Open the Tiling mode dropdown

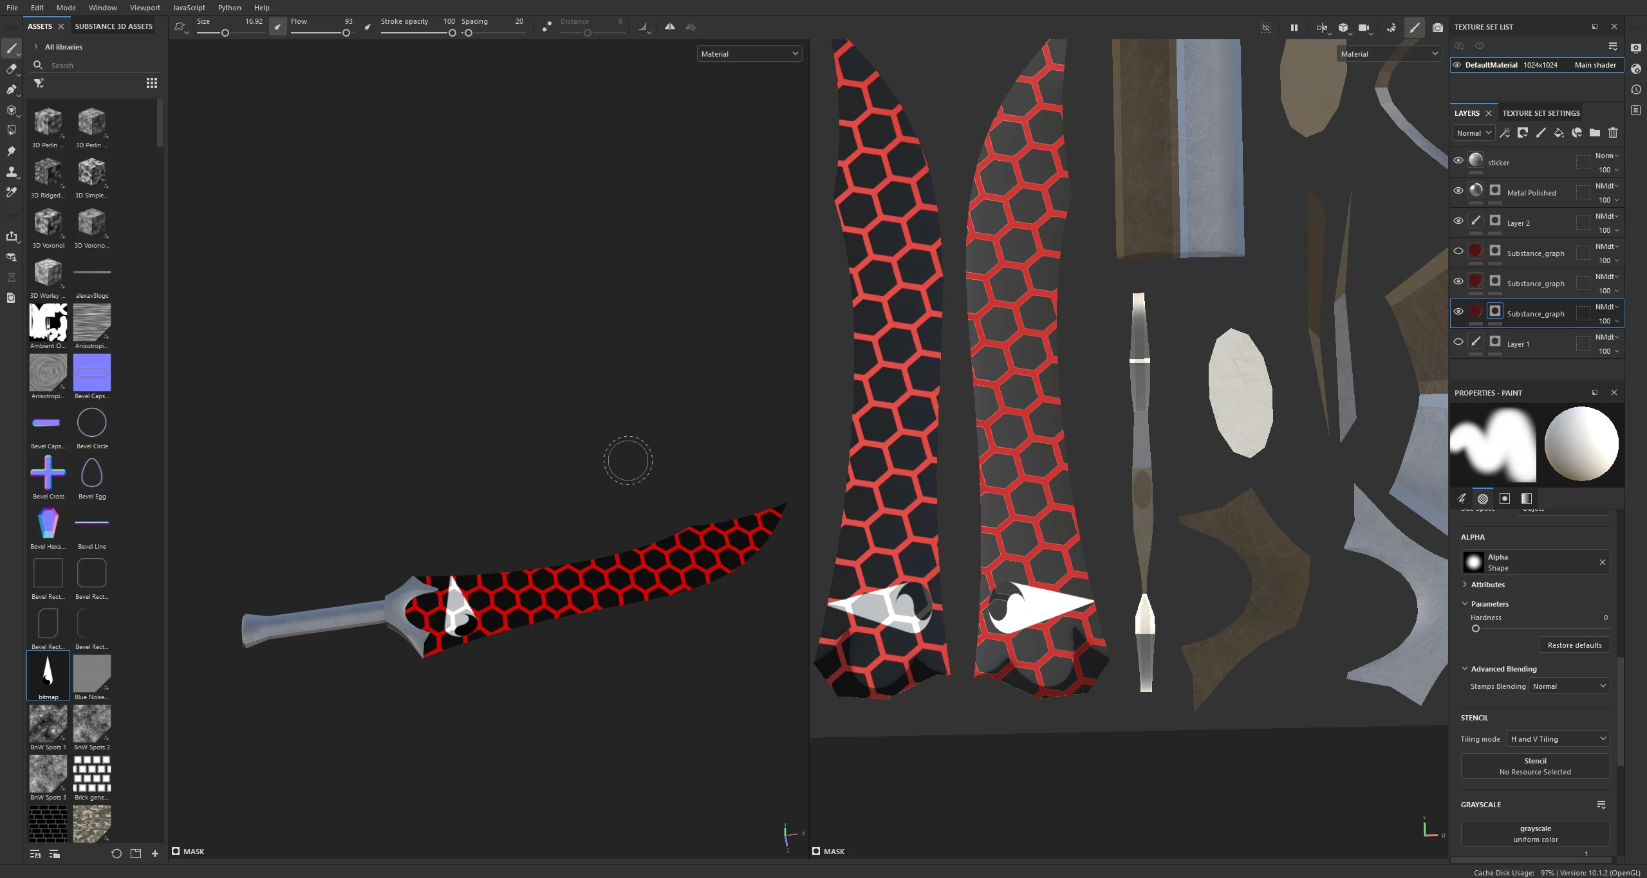click(1558, 739)
